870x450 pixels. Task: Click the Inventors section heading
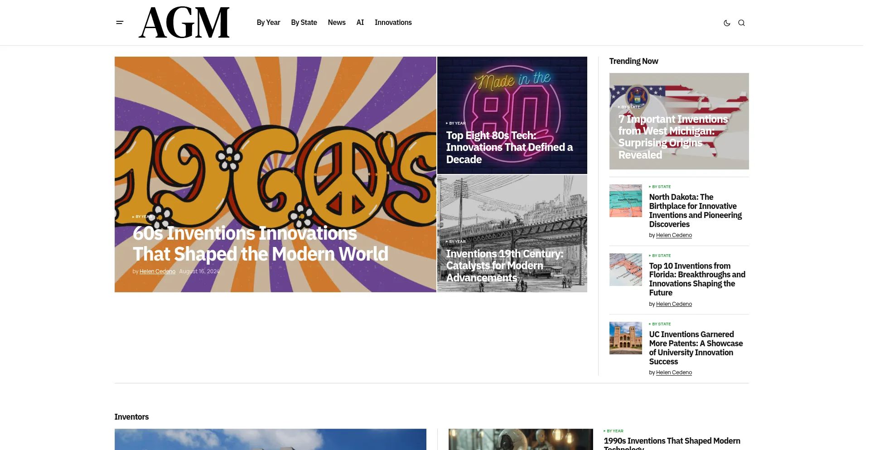pyautogui.click(x=131, y=417)
